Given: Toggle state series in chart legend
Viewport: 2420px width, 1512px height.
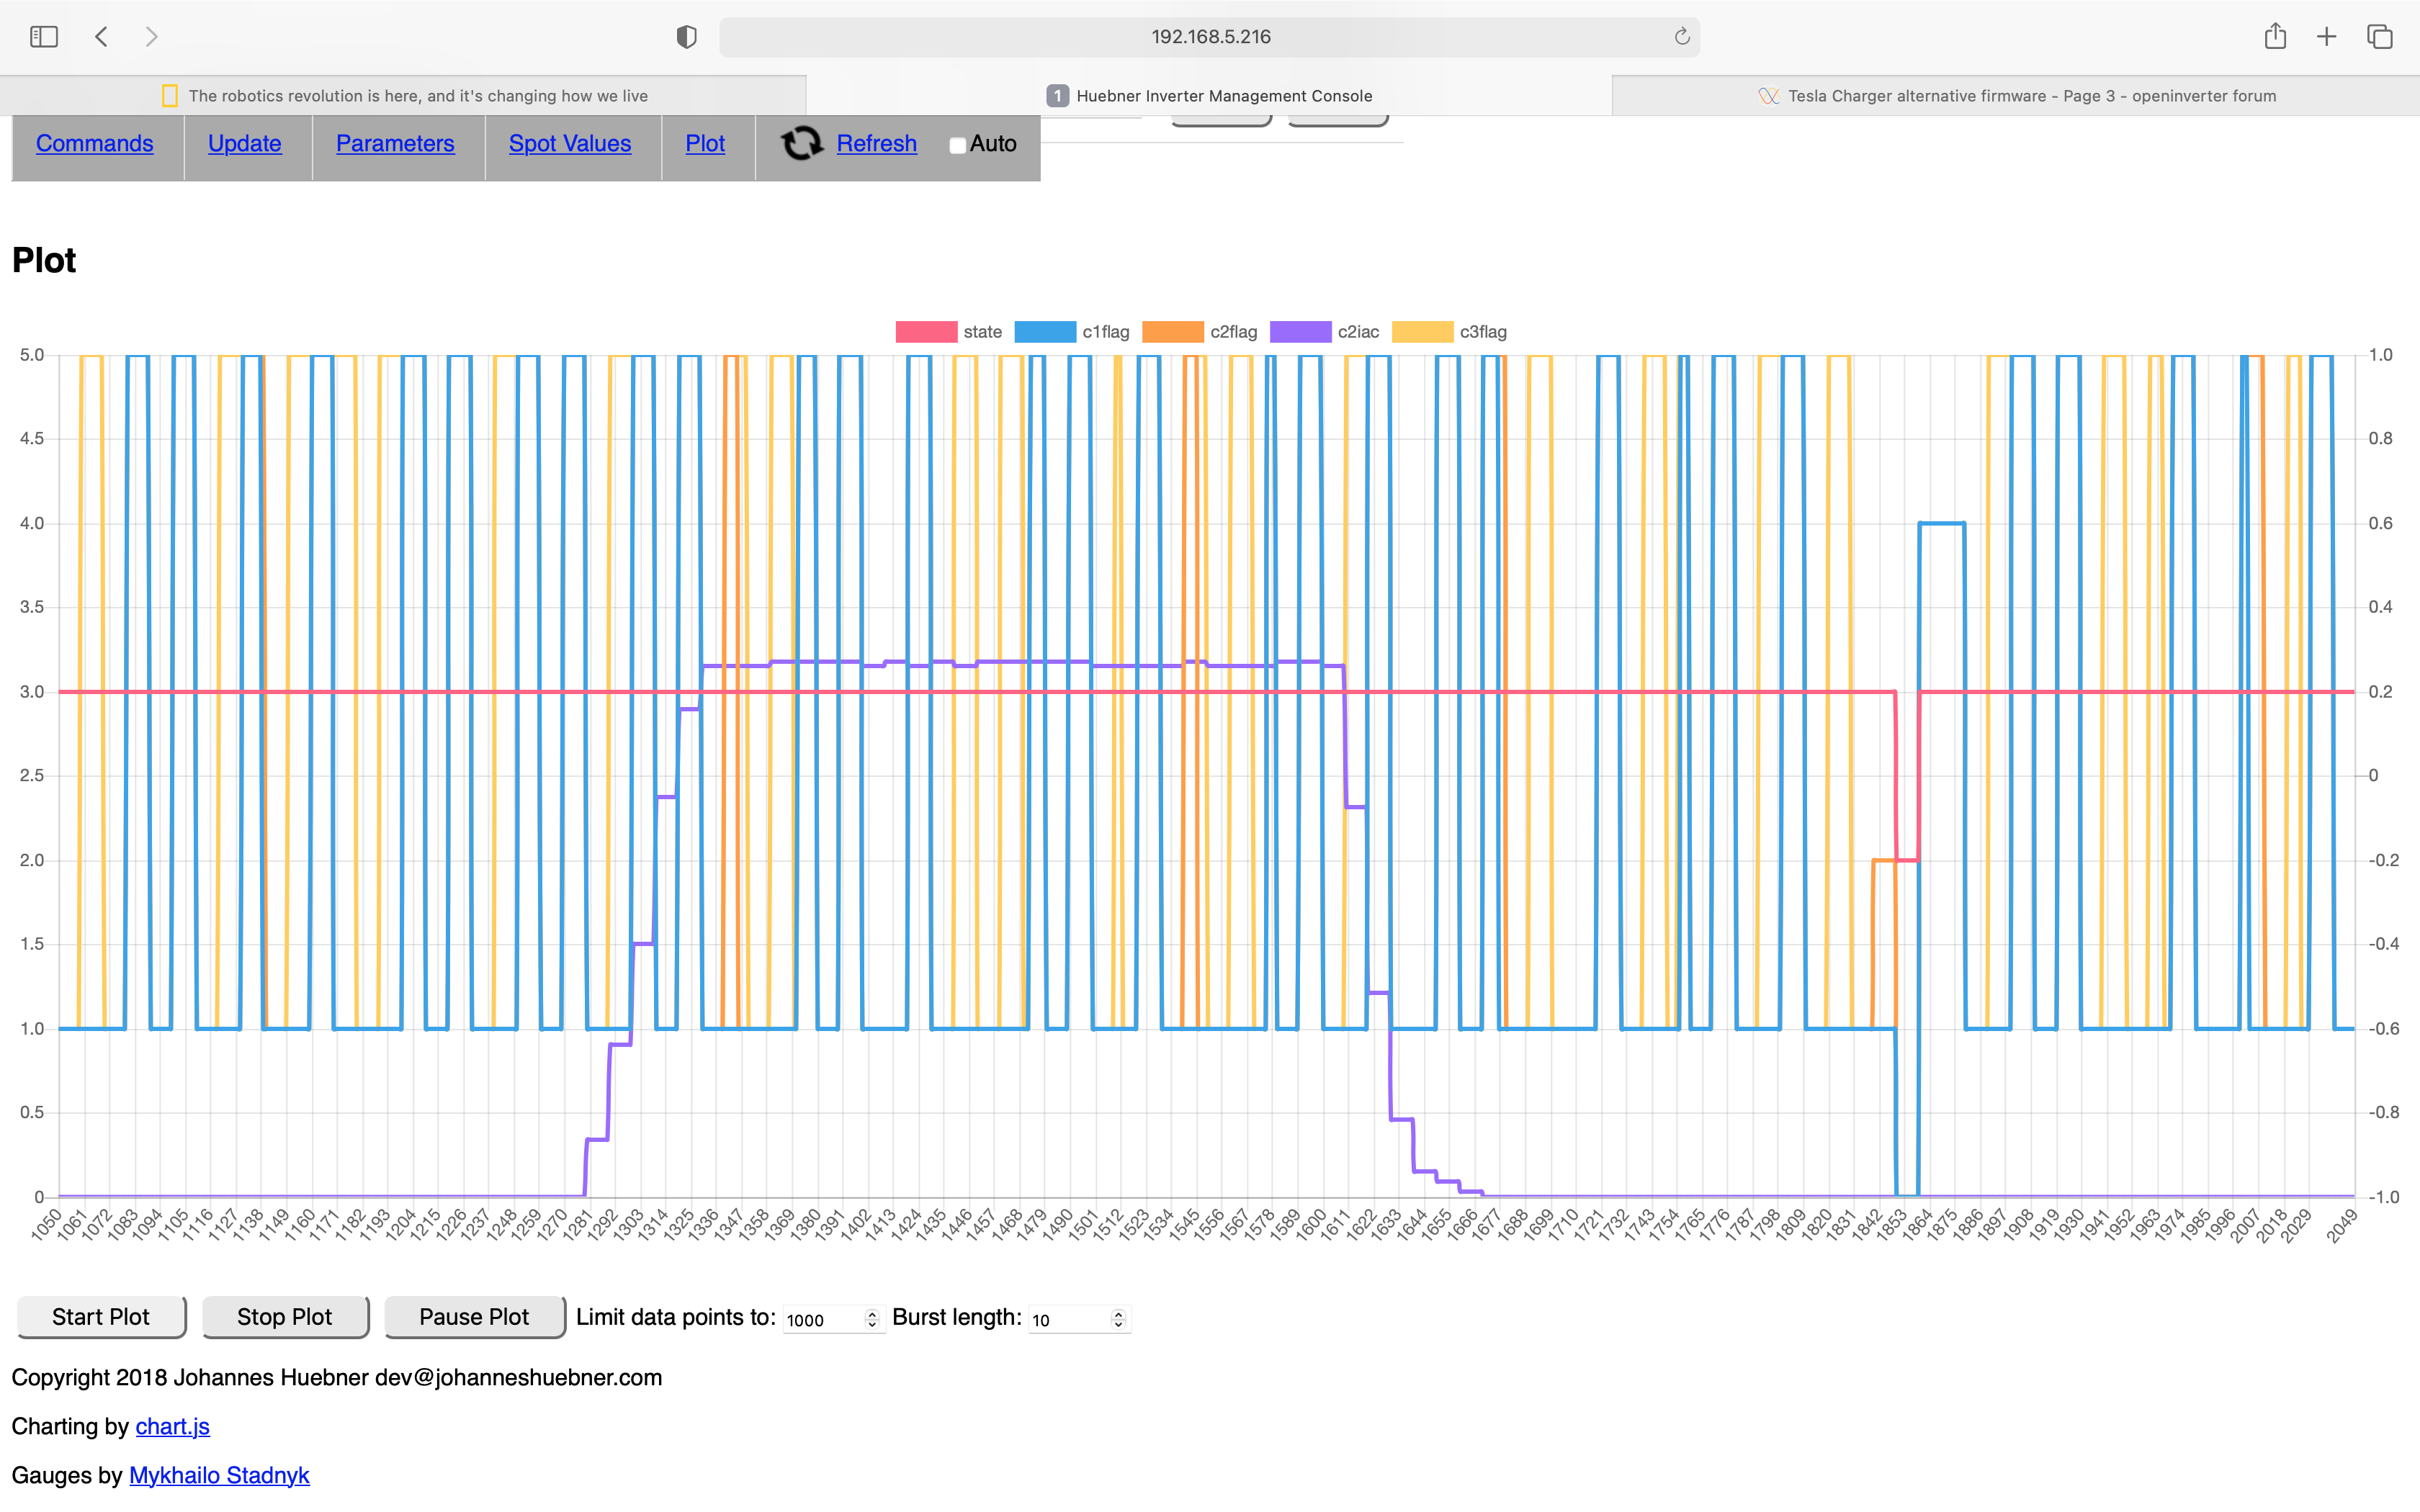Looking at the screenshot, I should coord(926,332).
